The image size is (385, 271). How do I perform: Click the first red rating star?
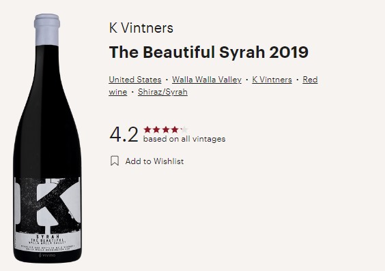(x=147, y=129)
